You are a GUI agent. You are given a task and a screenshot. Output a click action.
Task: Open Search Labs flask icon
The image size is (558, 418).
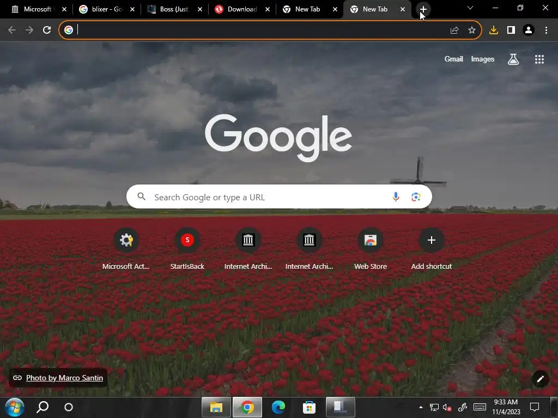(x=513, y=59)
